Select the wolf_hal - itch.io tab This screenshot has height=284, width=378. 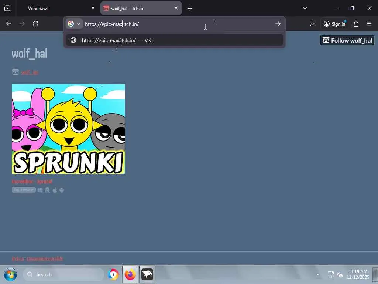[x=141, y=8]
